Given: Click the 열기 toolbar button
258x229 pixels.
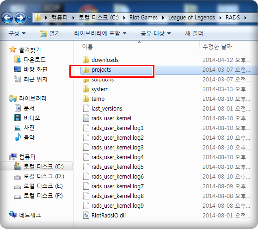Looking at the screenshot, I should pos(49,34).
